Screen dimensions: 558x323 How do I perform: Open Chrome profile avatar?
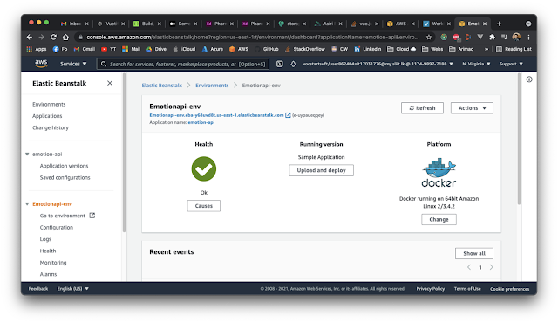pyautogui.click(x=516, y=37)
